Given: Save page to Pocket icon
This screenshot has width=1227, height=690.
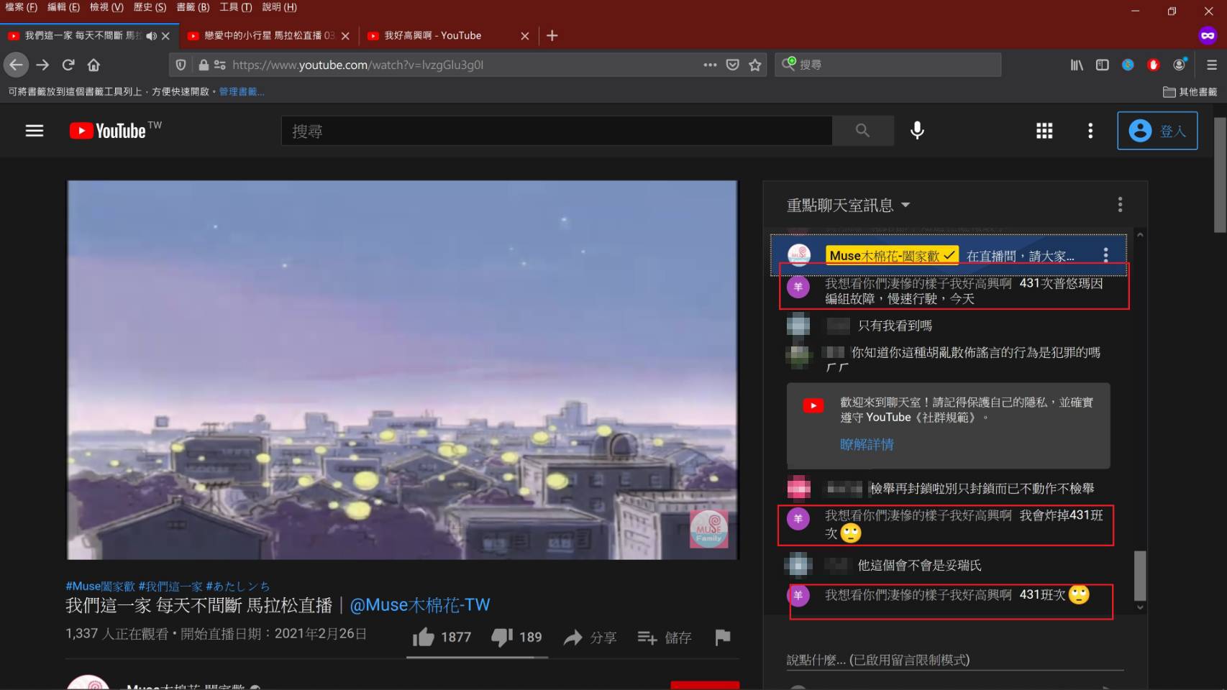Looking at the screenshot, I should 732,65.
